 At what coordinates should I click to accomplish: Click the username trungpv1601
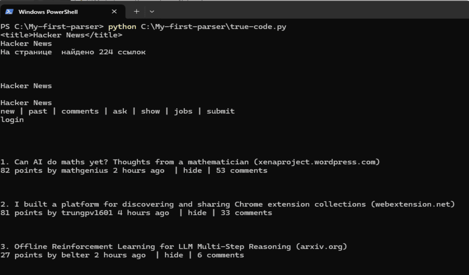pyautogui.click(x=87, y=213)
